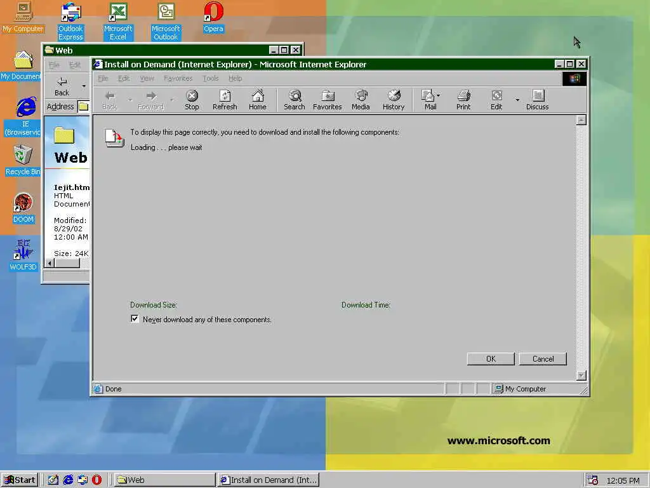Select the DOOM desktop icon
The height and width of the screenshot is (488, 650).
tap(23, 208)
